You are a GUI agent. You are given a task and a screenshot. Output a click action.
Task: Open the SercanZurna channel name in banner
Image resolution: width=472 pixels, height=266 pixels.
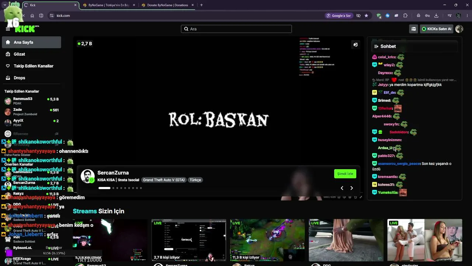click(113, 173)
